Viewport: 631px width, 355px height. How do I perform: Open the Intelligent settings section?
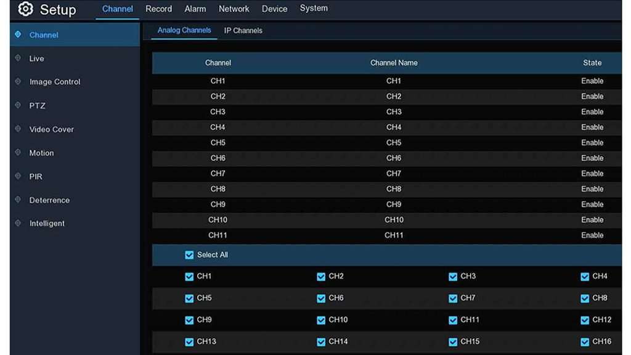point(47,223)
